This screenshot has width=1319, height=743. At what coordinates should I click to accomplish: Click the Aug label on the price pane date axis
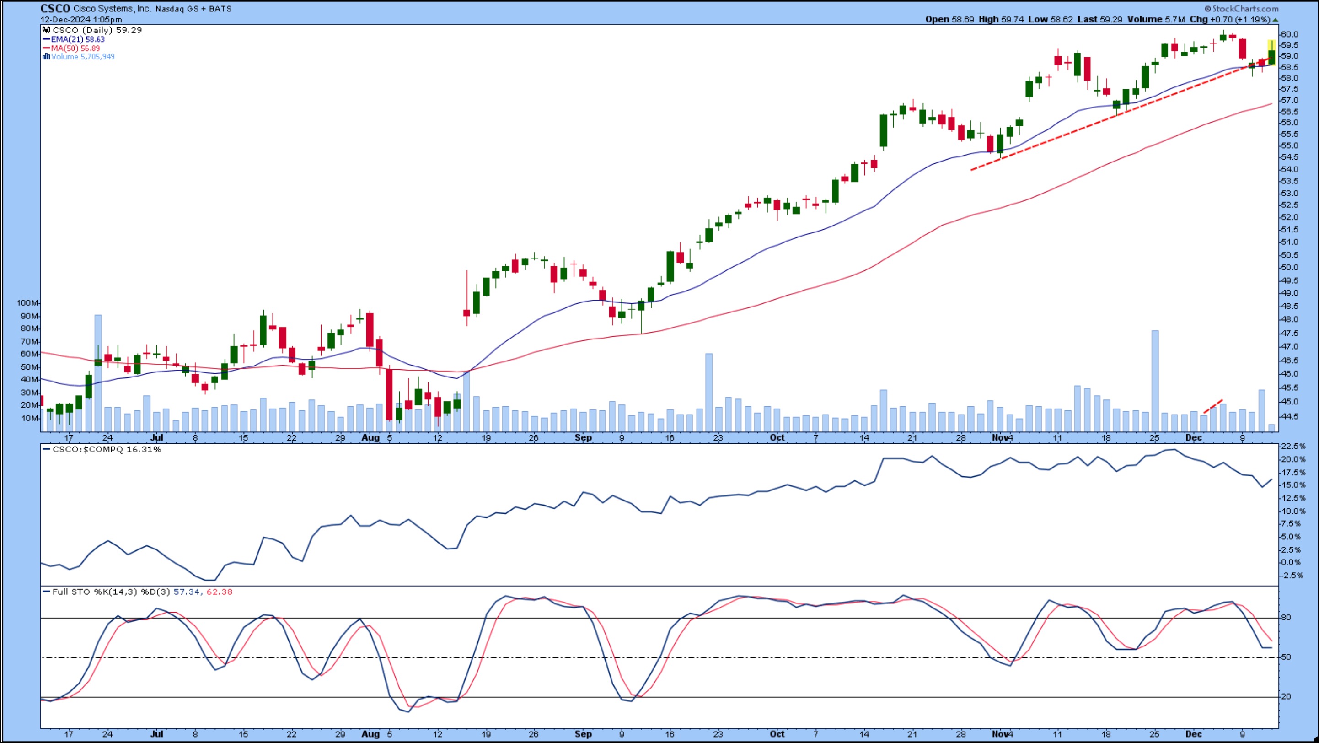click(x=371, y=438)
